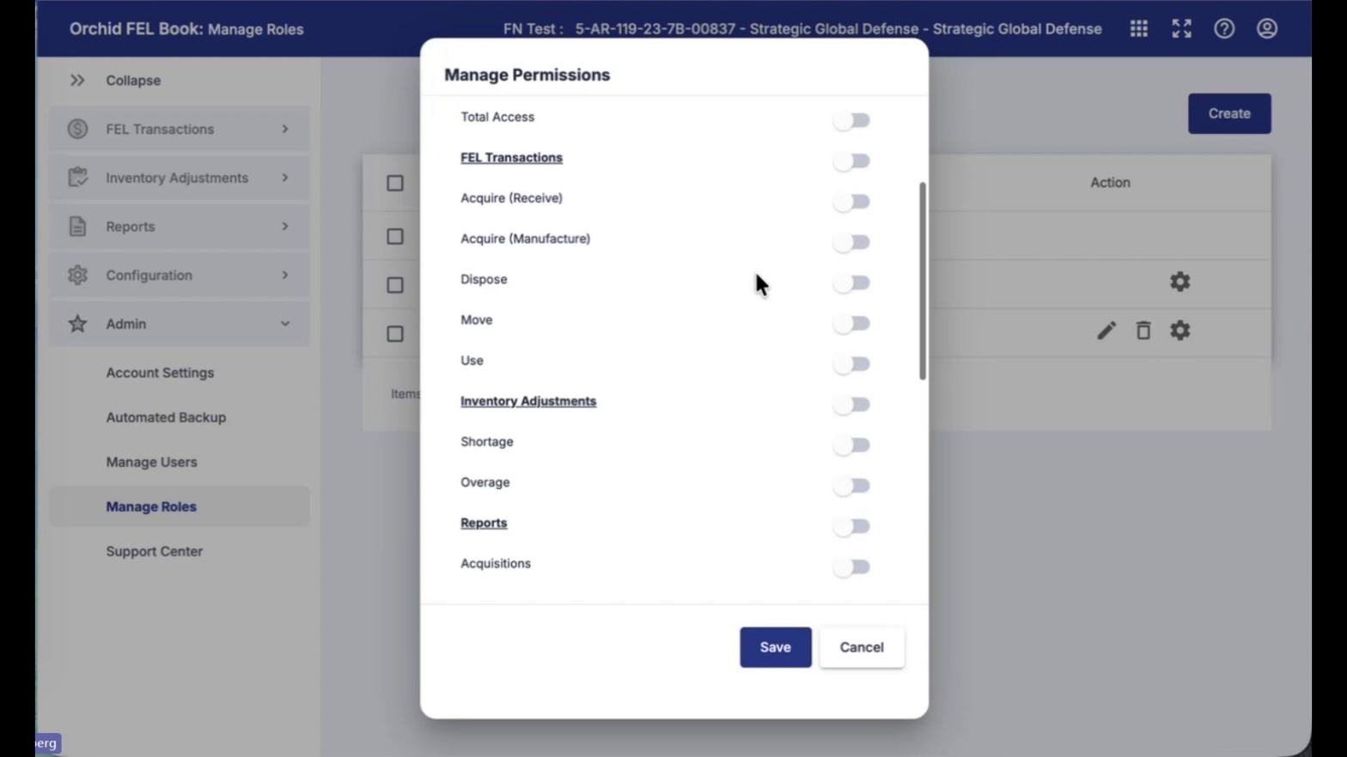The width and height of the screenshot is (1347, 757).
Task: Click the Inventory Adjustments clipboard icon
Action: [x=77, y=177]
